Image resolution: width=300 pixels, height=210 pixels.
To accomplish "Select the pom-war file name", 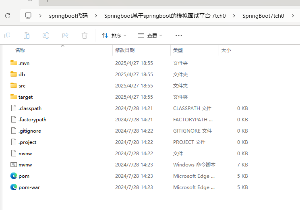I will (x=29, y=187).
